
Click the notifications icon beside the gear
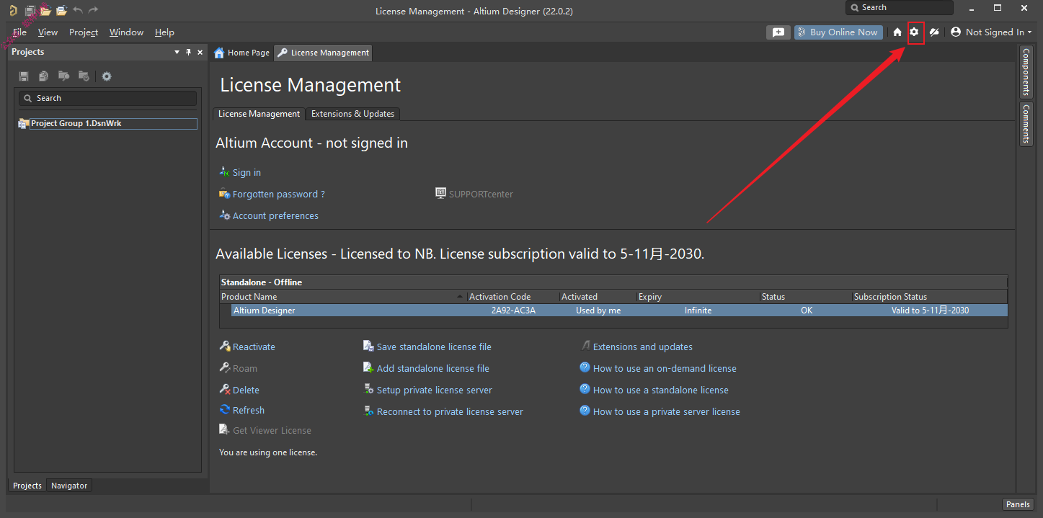pos(934,32)
